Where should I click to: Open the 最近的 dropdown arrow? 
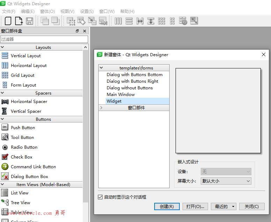coord(233,207)
